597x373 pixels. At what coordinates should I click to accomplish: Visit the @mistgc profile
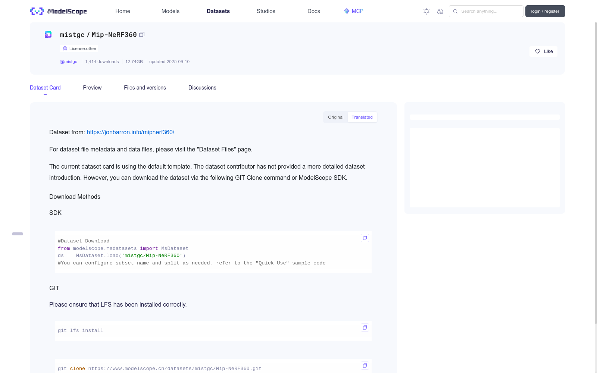point(69,62)
